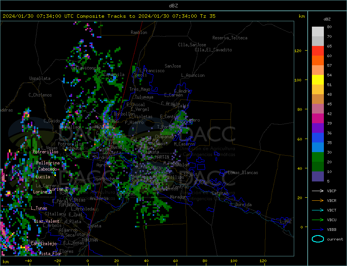Image resolution: width=347 pixels, height=266 pixels.
Task: Click the white VBCP arrow in legend
Action: pos(318,191)
